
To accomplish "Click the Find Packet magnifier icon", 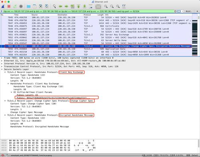I will point(54,6).
